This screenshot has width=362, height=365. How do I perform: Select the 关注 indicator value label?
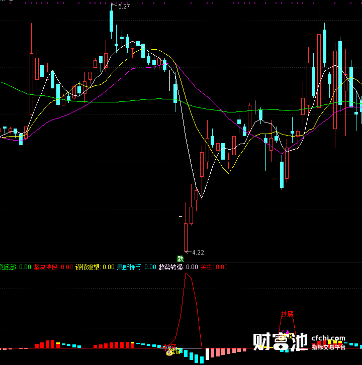tap(214, 267)
